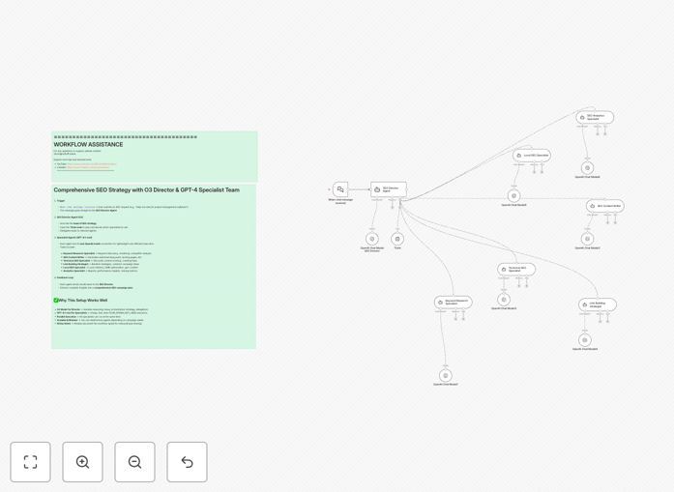
Task: Open the Think tool node
Action: tap(397, 239)
